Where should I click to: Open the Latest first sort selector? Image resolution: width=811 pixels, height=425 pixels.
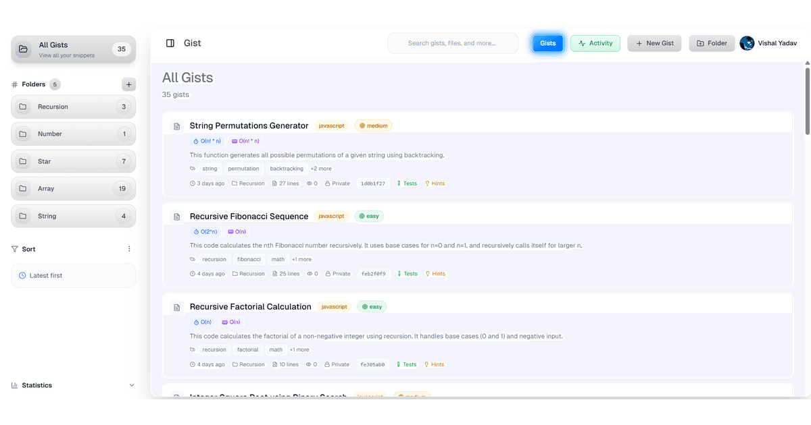pos(73,275)
